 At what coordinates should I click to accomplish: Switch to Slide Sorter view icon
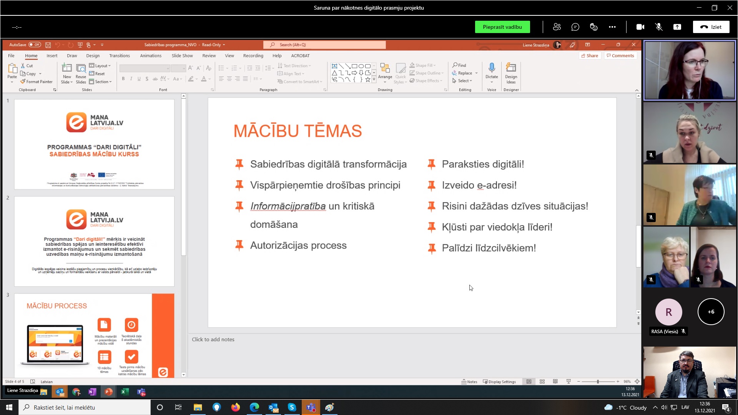click(x=542, y=382)
